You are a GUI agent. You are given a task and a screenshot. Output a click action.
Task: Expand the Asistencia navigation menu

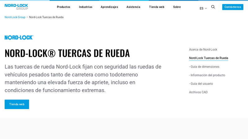pyautogui.click(x=133, y=7)
